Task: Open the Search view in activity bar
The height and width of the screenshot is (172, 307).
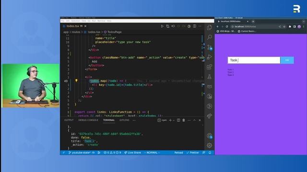Action: 209,37
